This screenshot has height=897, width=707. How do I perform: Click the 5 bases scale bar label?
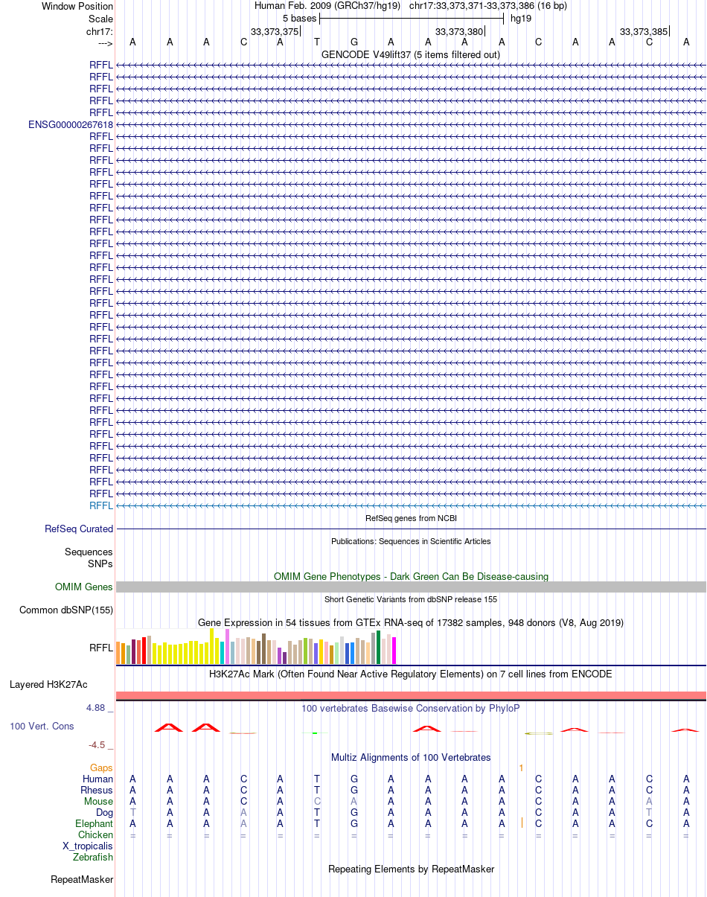coord(299,18)
